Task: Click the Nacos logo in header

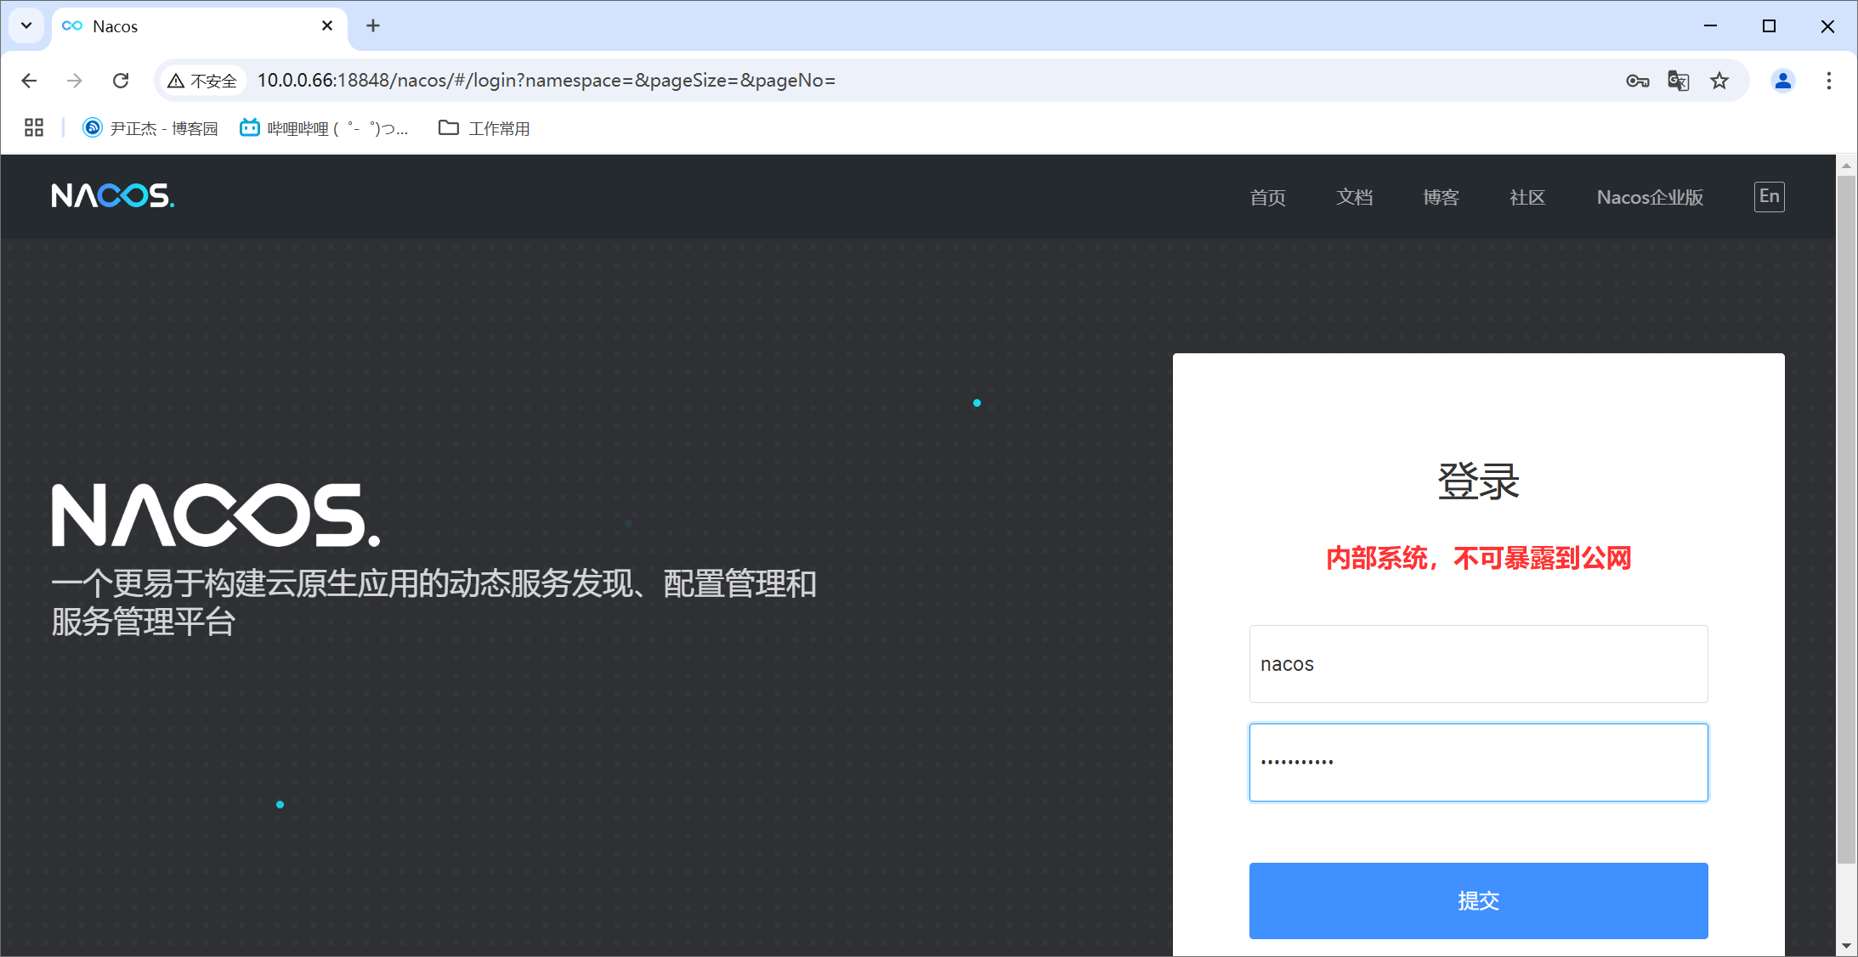Action: click(113, 196)
